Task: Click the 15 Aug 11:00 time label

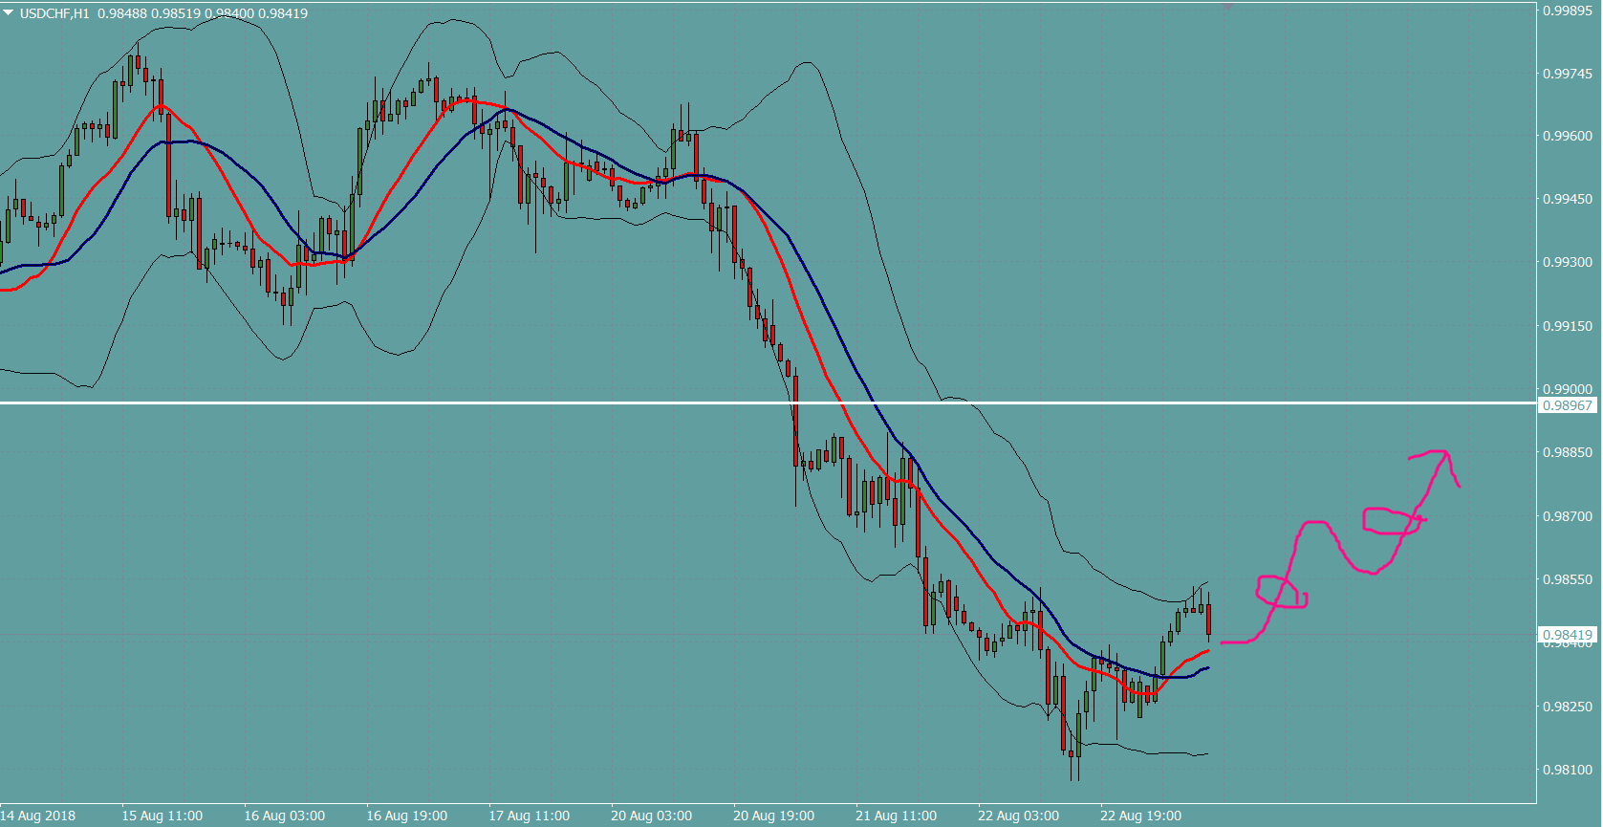Action: 162,816
